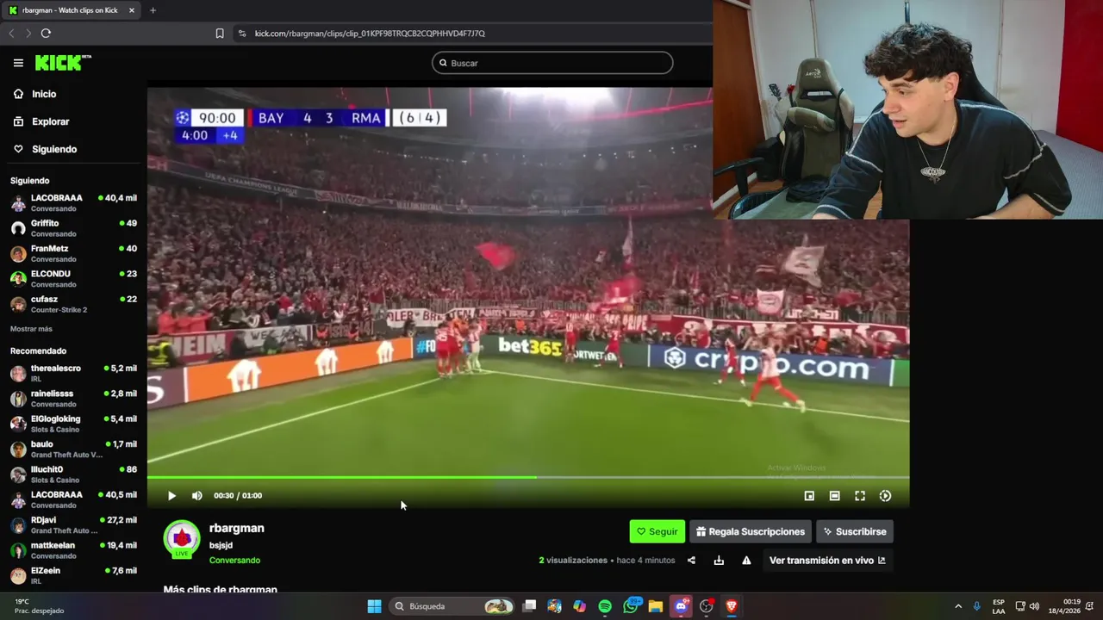The image size is (1103, 620).
Task: Open WhatsApp from the taskbar
Action: 631,606
